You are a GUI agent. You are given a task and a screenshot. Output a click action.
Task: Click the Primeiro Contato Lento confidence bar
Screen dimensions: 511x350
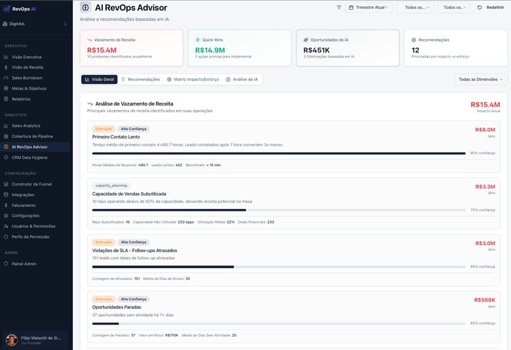pos(279,153)
